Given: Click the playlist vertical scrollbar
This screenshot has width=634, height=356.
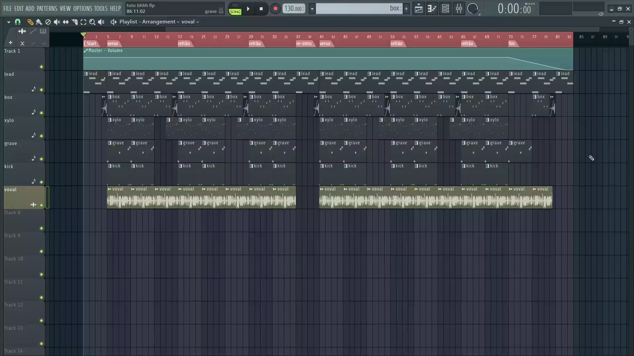Looking at the screenshot, I should click(631, 39).
